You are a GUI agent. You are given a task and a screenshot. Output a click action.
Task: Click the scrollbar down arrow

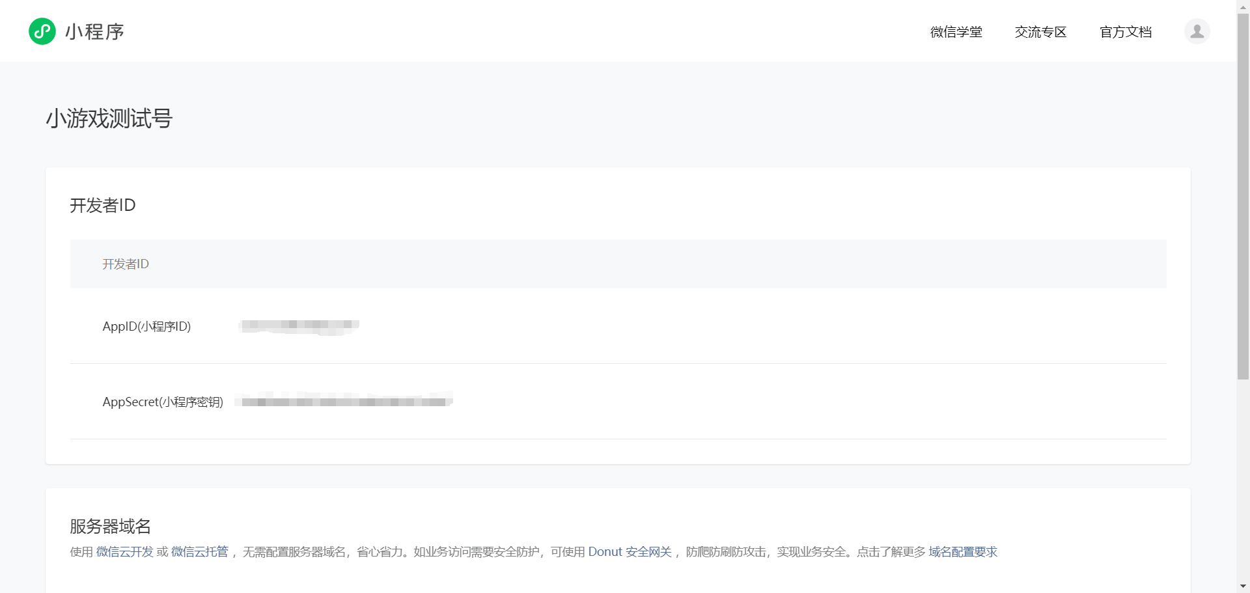coord(1243,586)
